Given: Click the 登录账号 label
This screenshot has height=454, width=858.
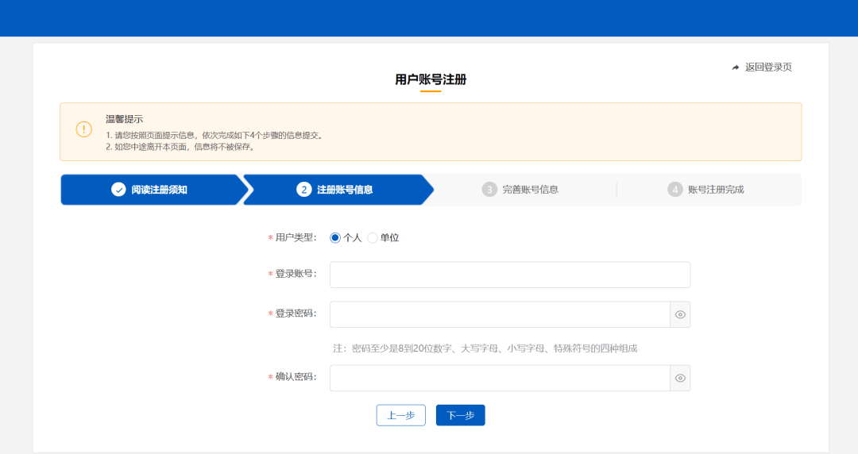Looking at the screenshot, I should [x=296, y=274].
